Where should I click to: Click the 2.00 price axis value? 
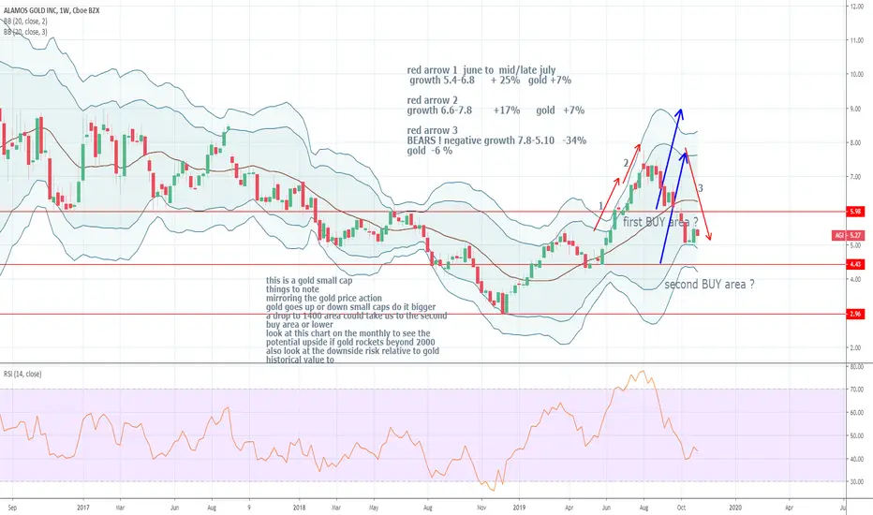(856, 348)
